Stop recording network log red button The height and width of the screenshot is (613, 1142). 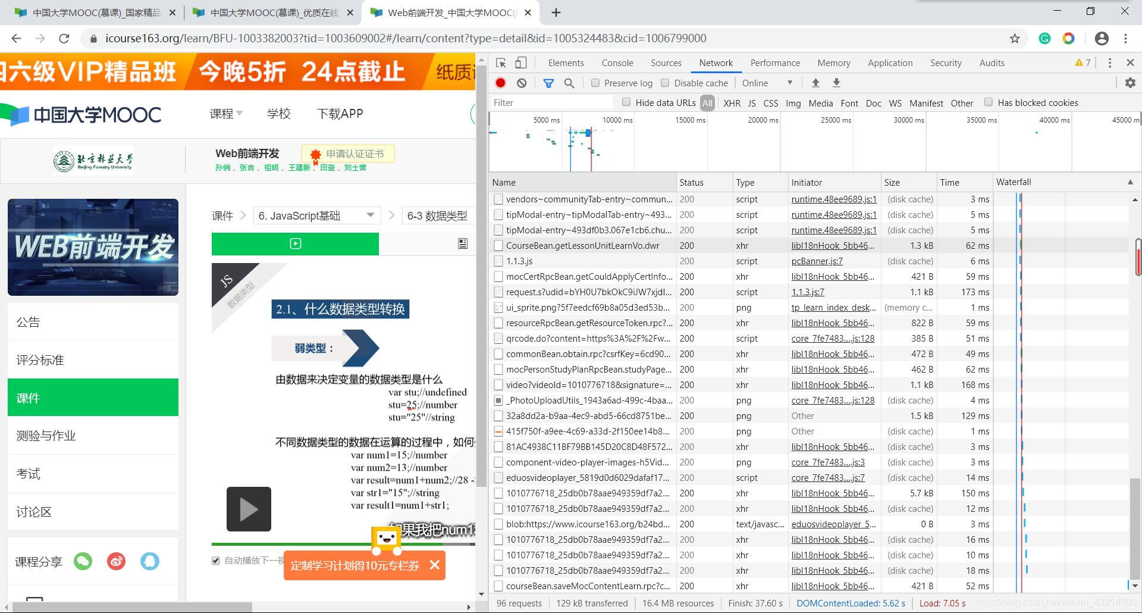pos(501,83)
